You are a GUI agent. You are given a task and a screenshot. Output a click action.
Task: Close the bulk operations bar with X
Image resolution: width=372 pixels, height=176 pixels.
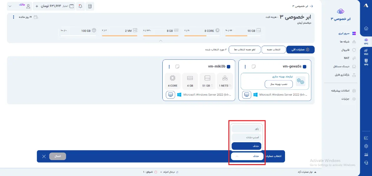44,156
